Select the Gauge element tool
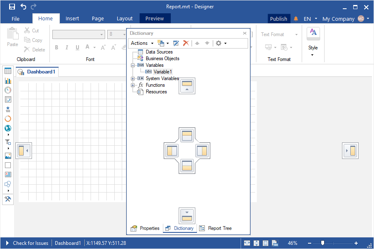 (8, 90)
